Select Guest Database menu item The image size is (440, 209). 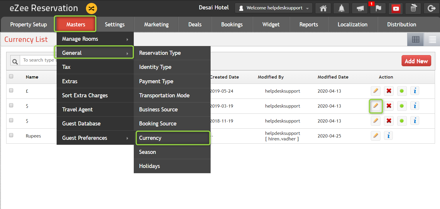[x=95, y=123]
